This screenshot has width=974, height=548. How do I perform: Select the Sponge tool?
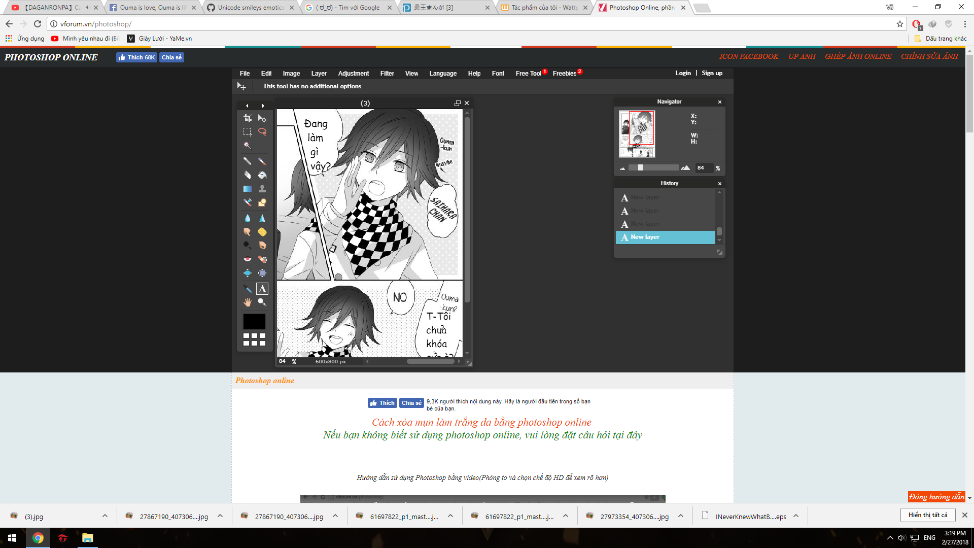coord(262,232)
